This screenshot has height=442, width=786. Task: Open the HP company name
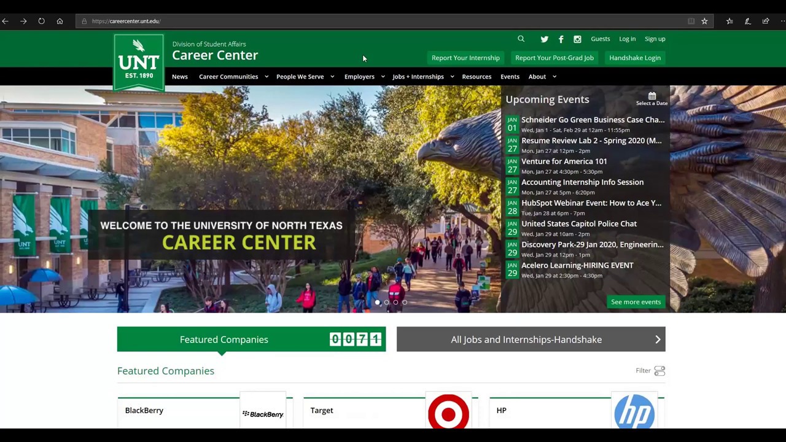click(501, 411)
